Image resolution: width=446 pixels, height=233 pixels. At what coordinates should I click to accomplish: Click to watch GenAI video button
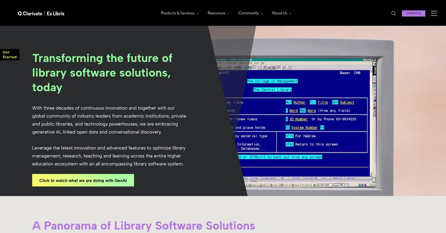(x=83, y=180)
